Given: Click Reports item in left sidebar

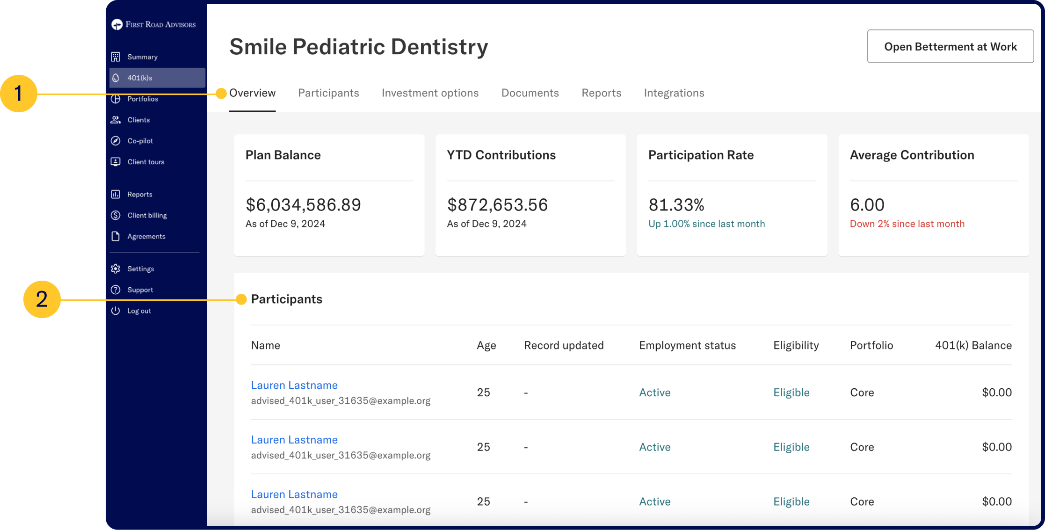Looking at the screenshot, I should [x=139, y=194].
